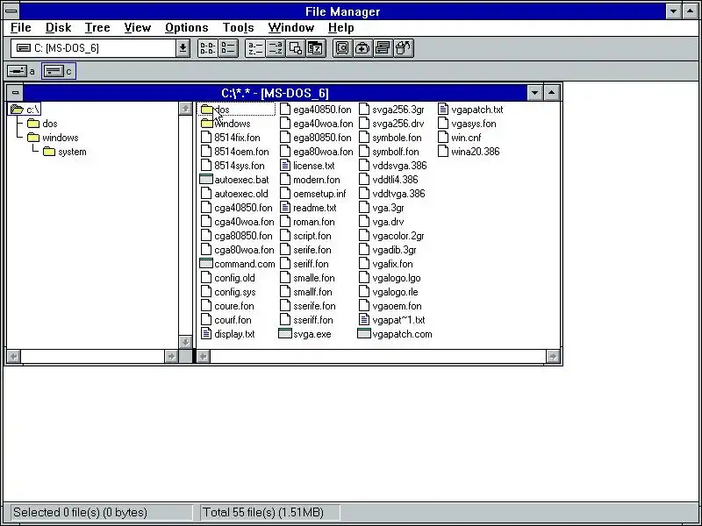Click tree pane scroll right arrow
Screen dimensions: 702x526
click(171, 357)
